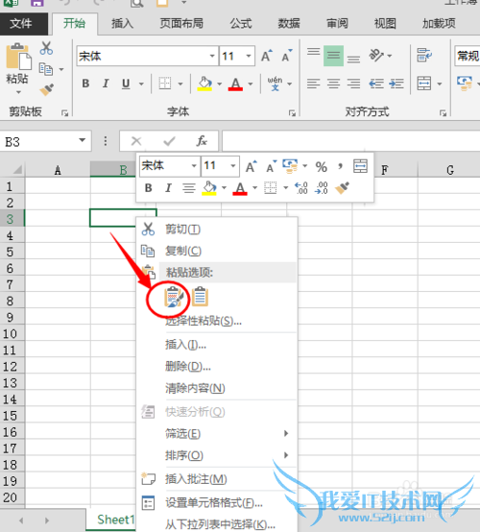The height and width of the screenshot is (532, 480).
Task: Click the red font color A in ribbon
Action: [x=235, y=84]
